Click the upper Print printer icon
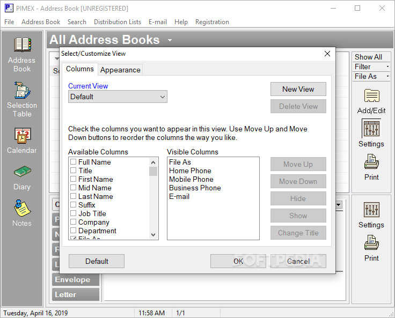 click(x=371, y=161)
